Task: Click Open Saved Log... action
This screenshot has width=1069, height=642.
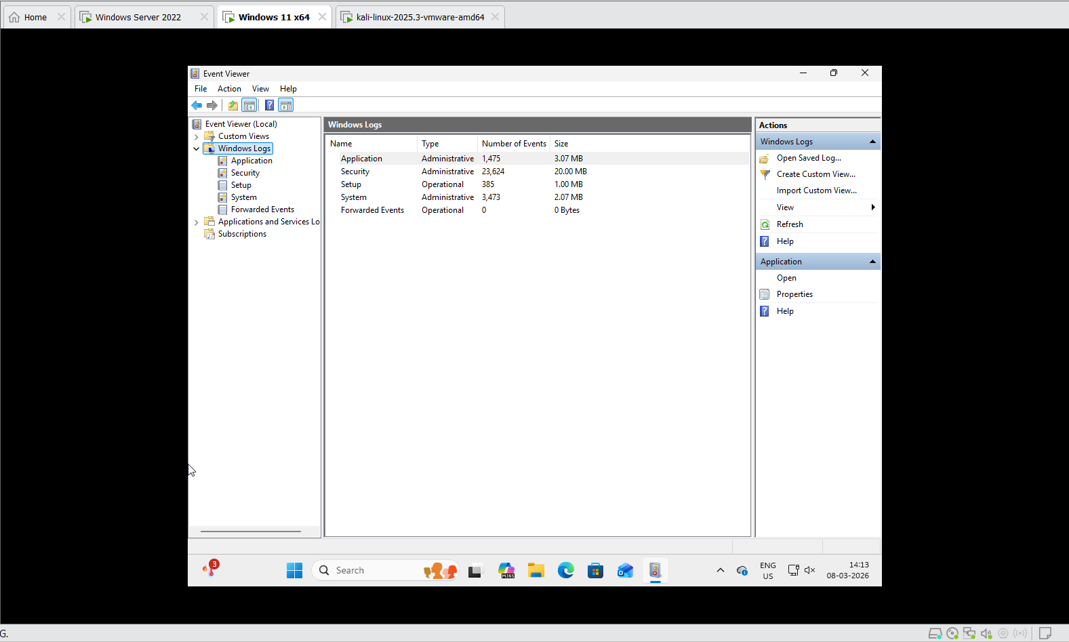Action: click(808, 158)
